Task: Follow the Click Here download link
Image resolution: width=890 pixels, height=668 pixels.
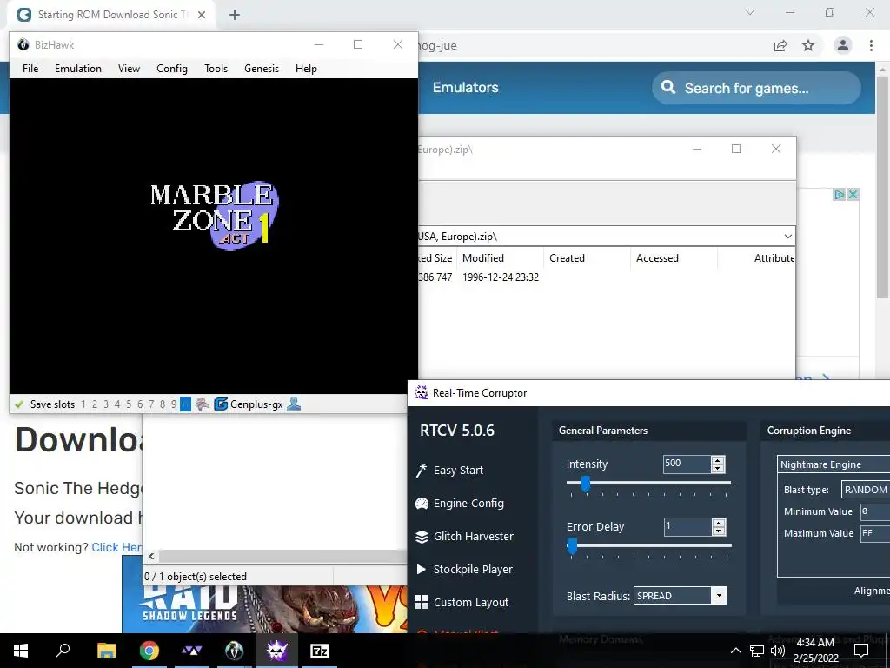Action: pos(117,547)
